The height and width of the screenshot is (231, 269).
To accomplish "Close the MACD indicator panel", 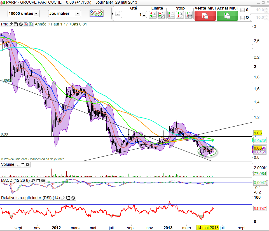I will 43,181.
